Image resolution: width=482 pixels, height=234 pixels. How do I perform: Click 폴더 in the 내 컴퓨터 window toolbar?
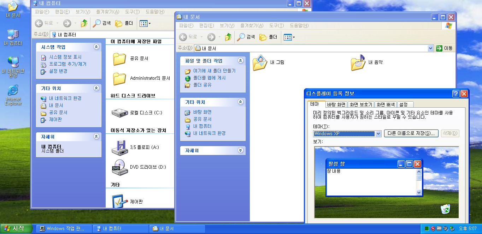124,23
